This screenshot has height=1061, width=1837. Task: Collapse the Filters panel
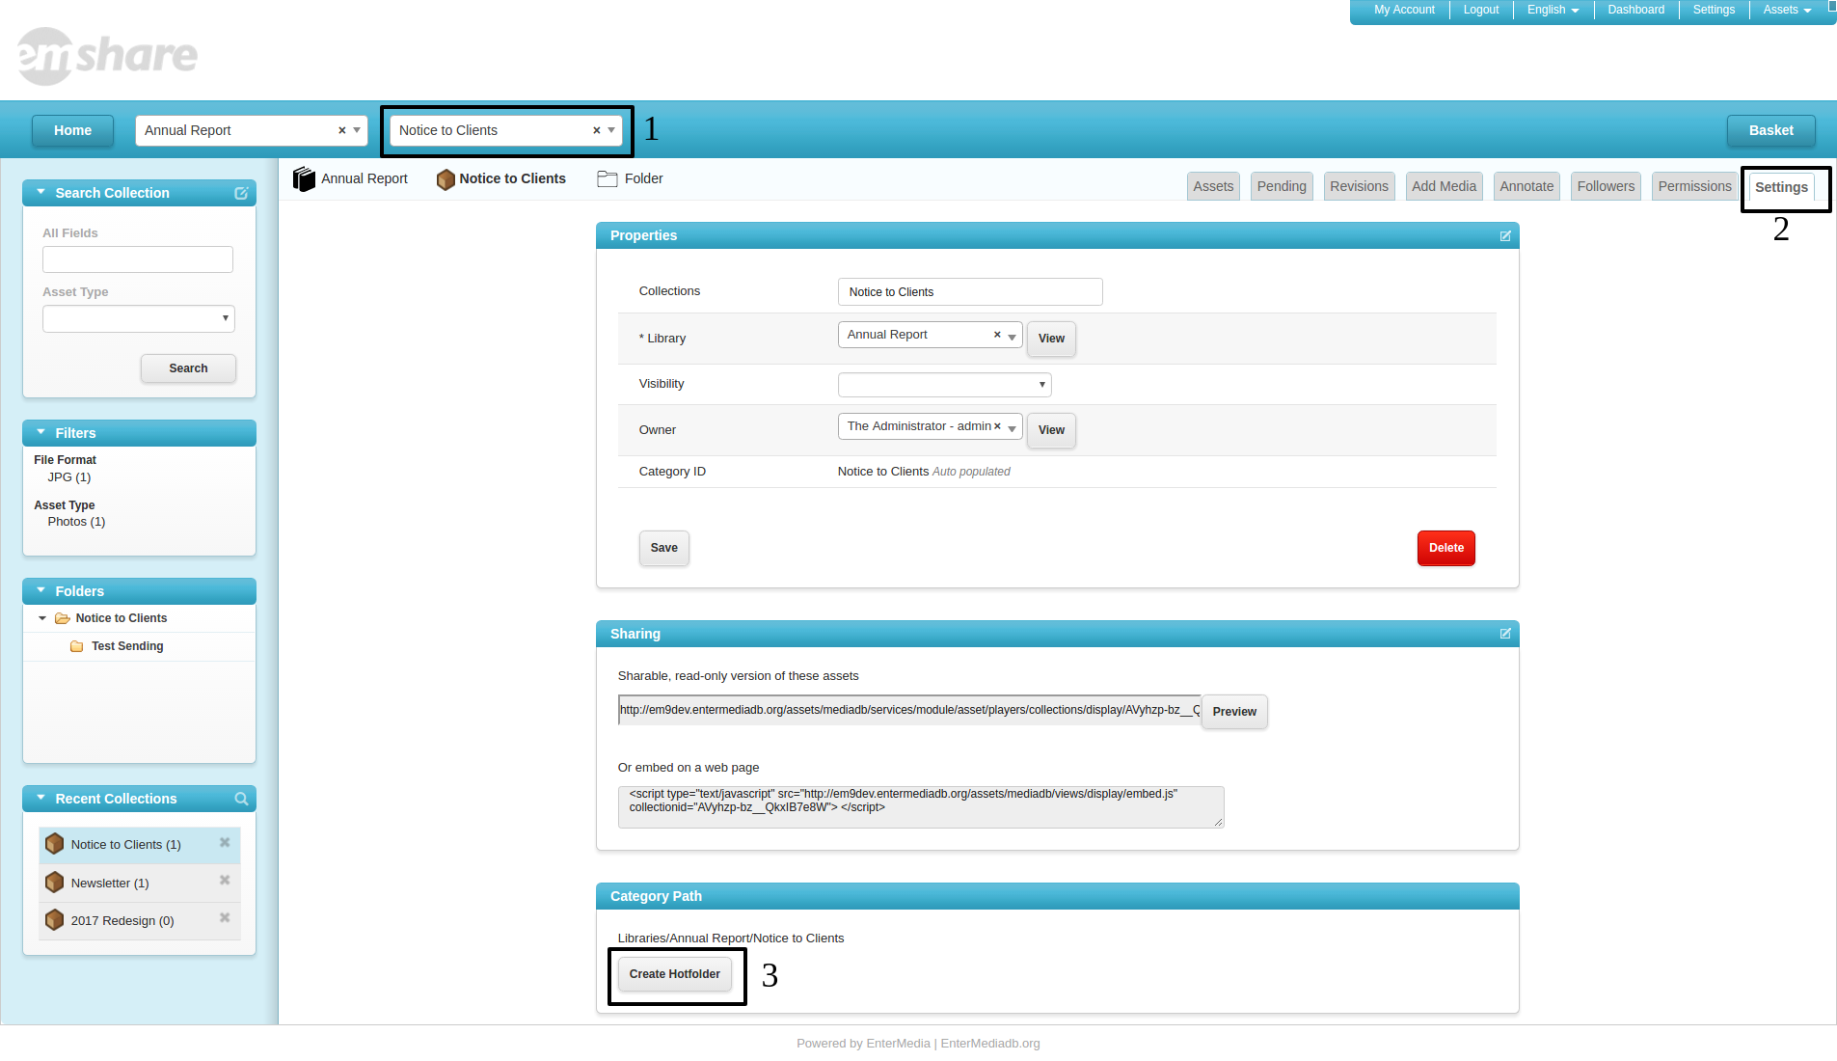[x=41, y=433]
